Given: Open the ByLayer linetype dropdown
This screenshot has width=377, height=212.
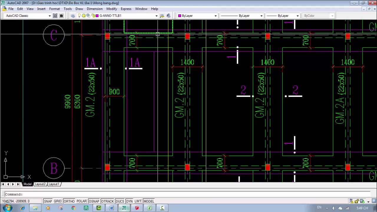Looking at the screenshot, I should click(x=261, y=16).
